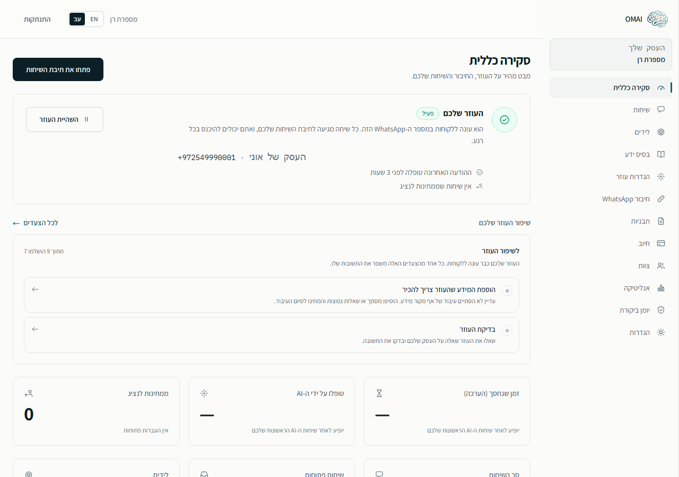Click the אין העברות פתוחות caption

(x=146, y=430)
